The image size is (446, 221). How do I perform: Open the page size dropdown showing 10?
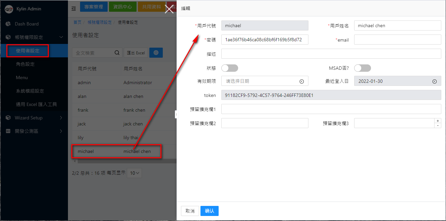135,173
